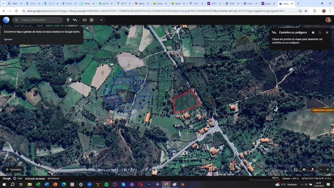Screen dimensions: 334x188
Task: Show hidden system tray icons
Action: pyautogui.click(x=302, y=184)
